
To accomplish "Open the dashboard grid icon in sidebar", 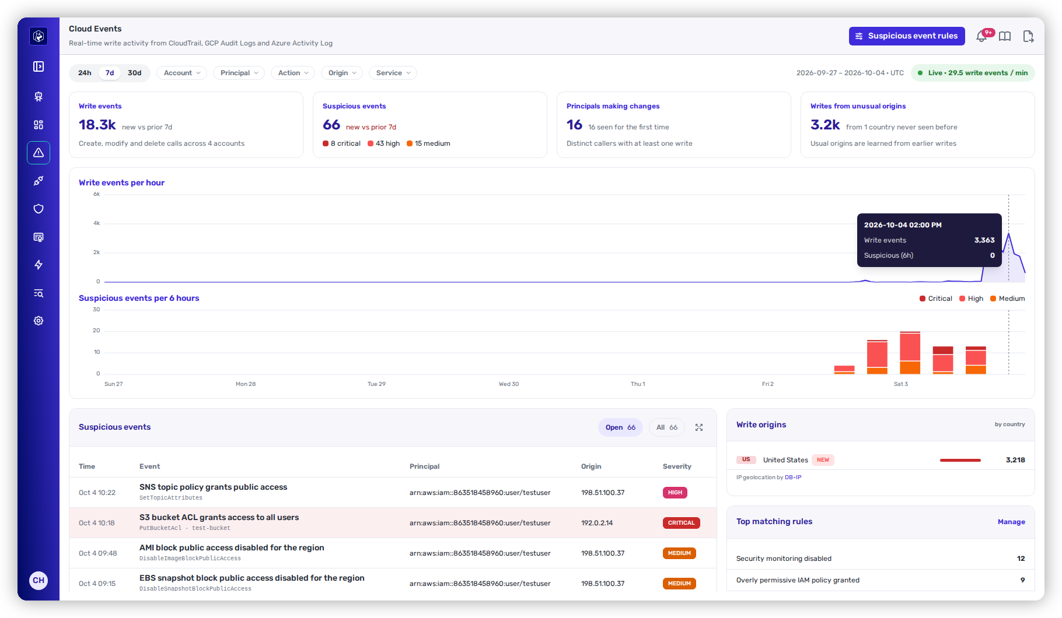I will coord(39,125).
